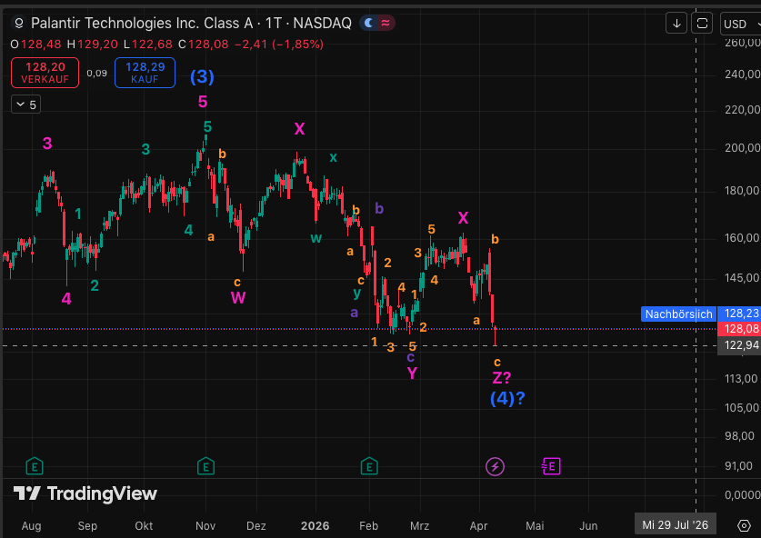
Task: Click the down-arrow icon beside the USD selector
Action: tap(676, 24)
